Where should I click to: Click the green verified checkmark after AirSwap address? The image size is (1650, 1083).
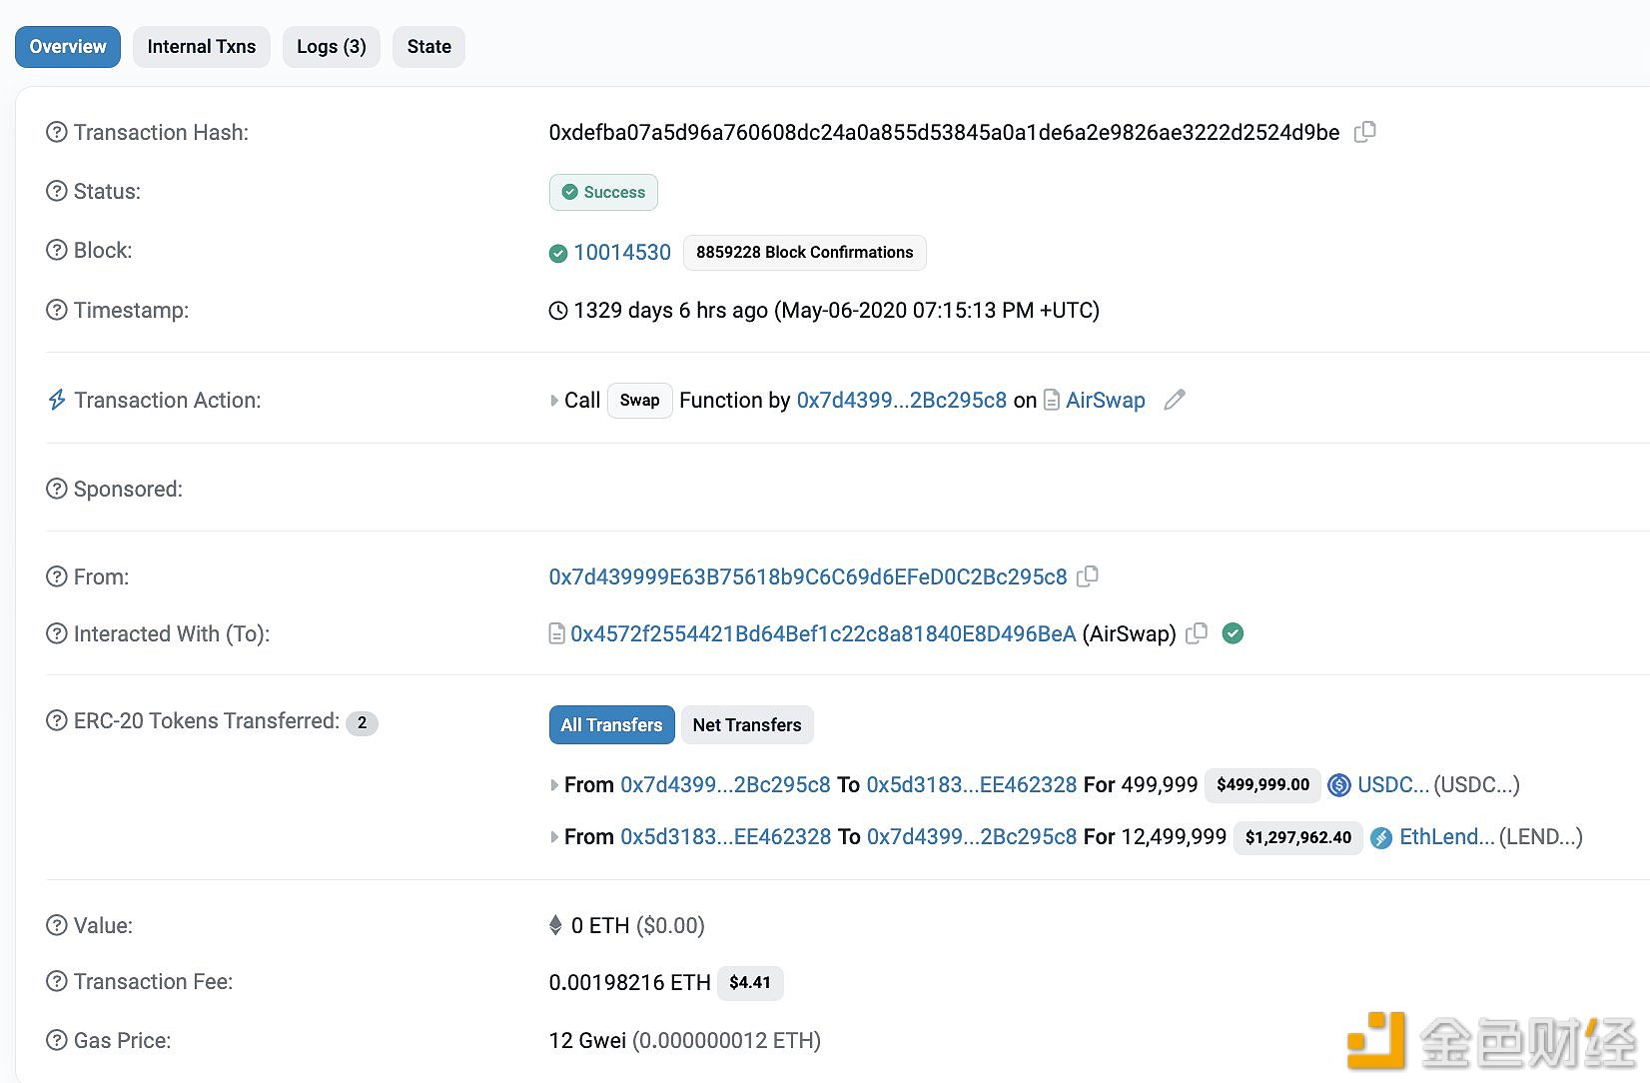1234,633
